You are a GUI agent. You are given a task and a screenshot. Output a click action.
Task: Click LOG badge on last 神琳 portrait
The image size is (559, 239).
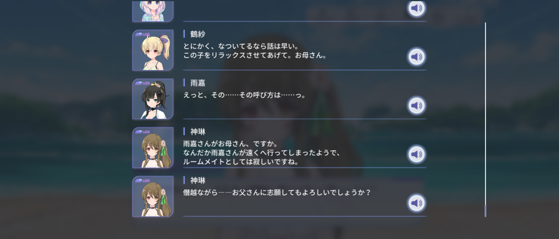143,181
